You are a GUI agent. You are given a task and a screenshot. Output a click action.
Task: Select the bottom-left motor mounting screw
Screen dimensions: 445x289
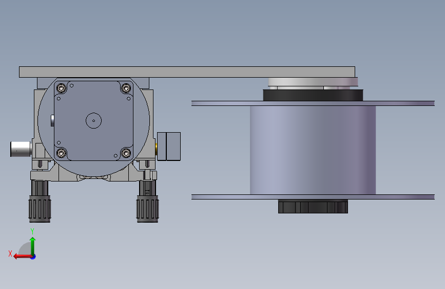61,153
